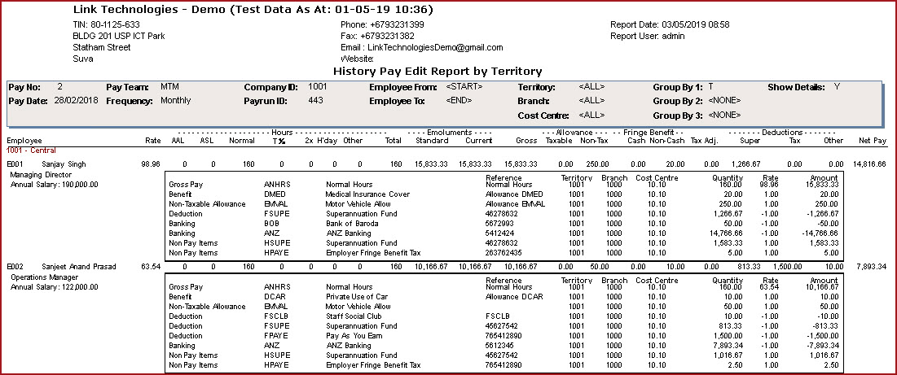Image resolution: width=897 pixels, height=375 pixels.
Task: Select the Tax Adj. column header
Action: click(x=704, y=141)
